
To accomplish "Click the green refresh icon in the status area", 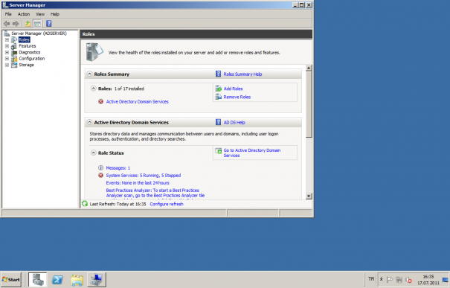I will coord(85,204).
